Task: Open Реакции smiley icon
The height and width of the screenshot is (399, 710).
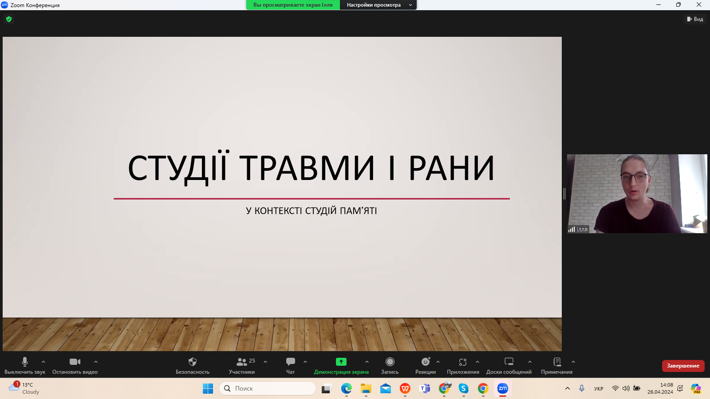Action: [425, 362]
